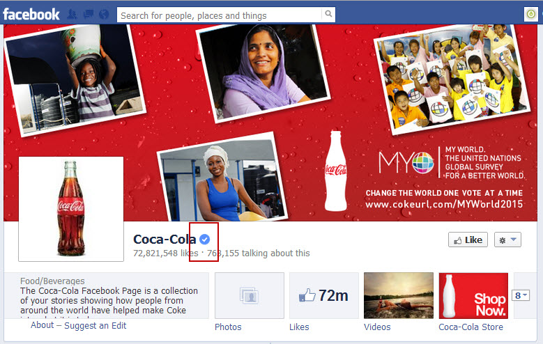Open the Videos thumbnail
543x344 pixels.
tap(399, 295)
